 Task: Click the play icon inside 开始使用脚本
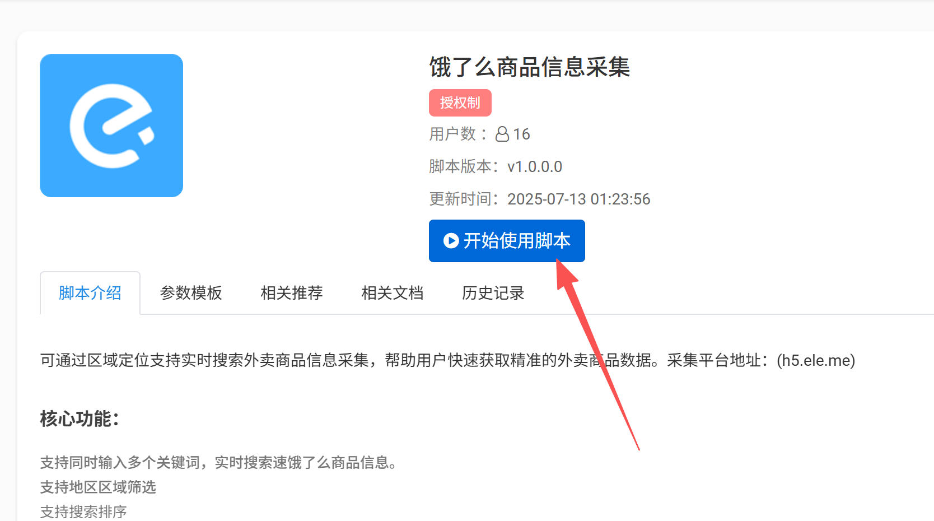tap(451, 241)
